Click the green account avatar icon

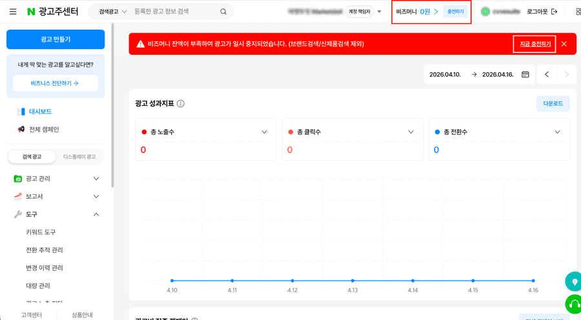pyautogui.click(x=485, y=12)
